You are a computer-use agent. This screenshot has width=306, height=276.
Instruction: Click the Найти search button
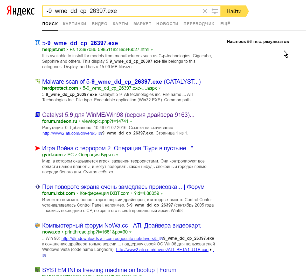[234, 11]
